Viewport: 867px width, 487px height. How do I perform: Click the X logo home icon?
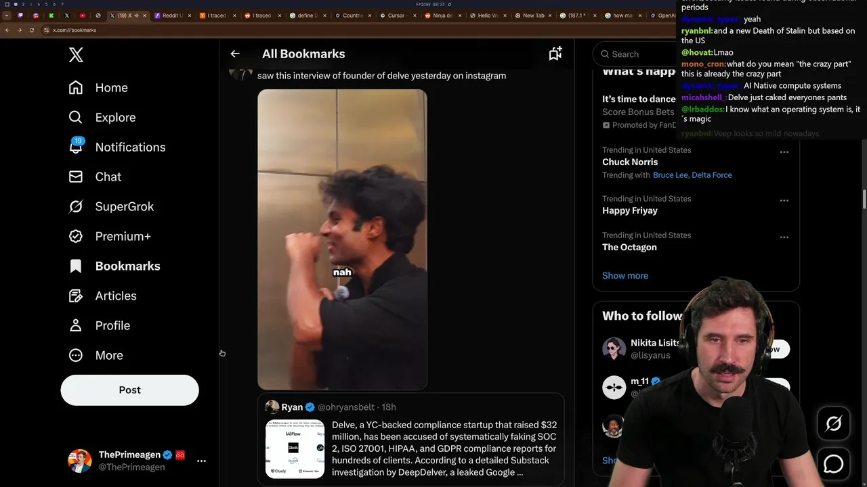[76, 55]
